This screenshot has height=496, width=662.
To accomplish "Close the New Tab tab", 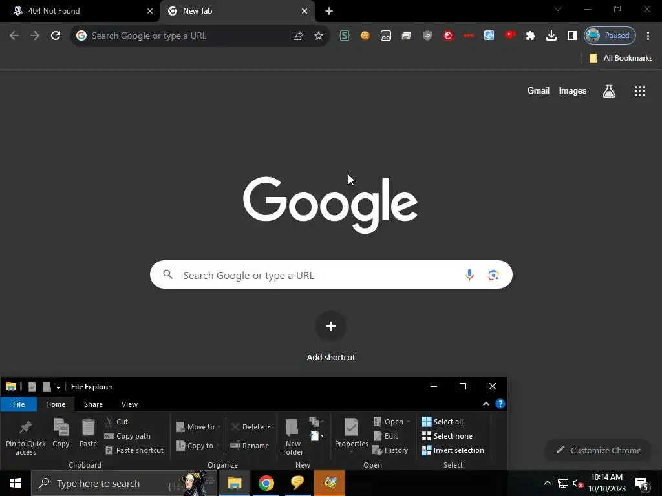I will coord(304,11).
